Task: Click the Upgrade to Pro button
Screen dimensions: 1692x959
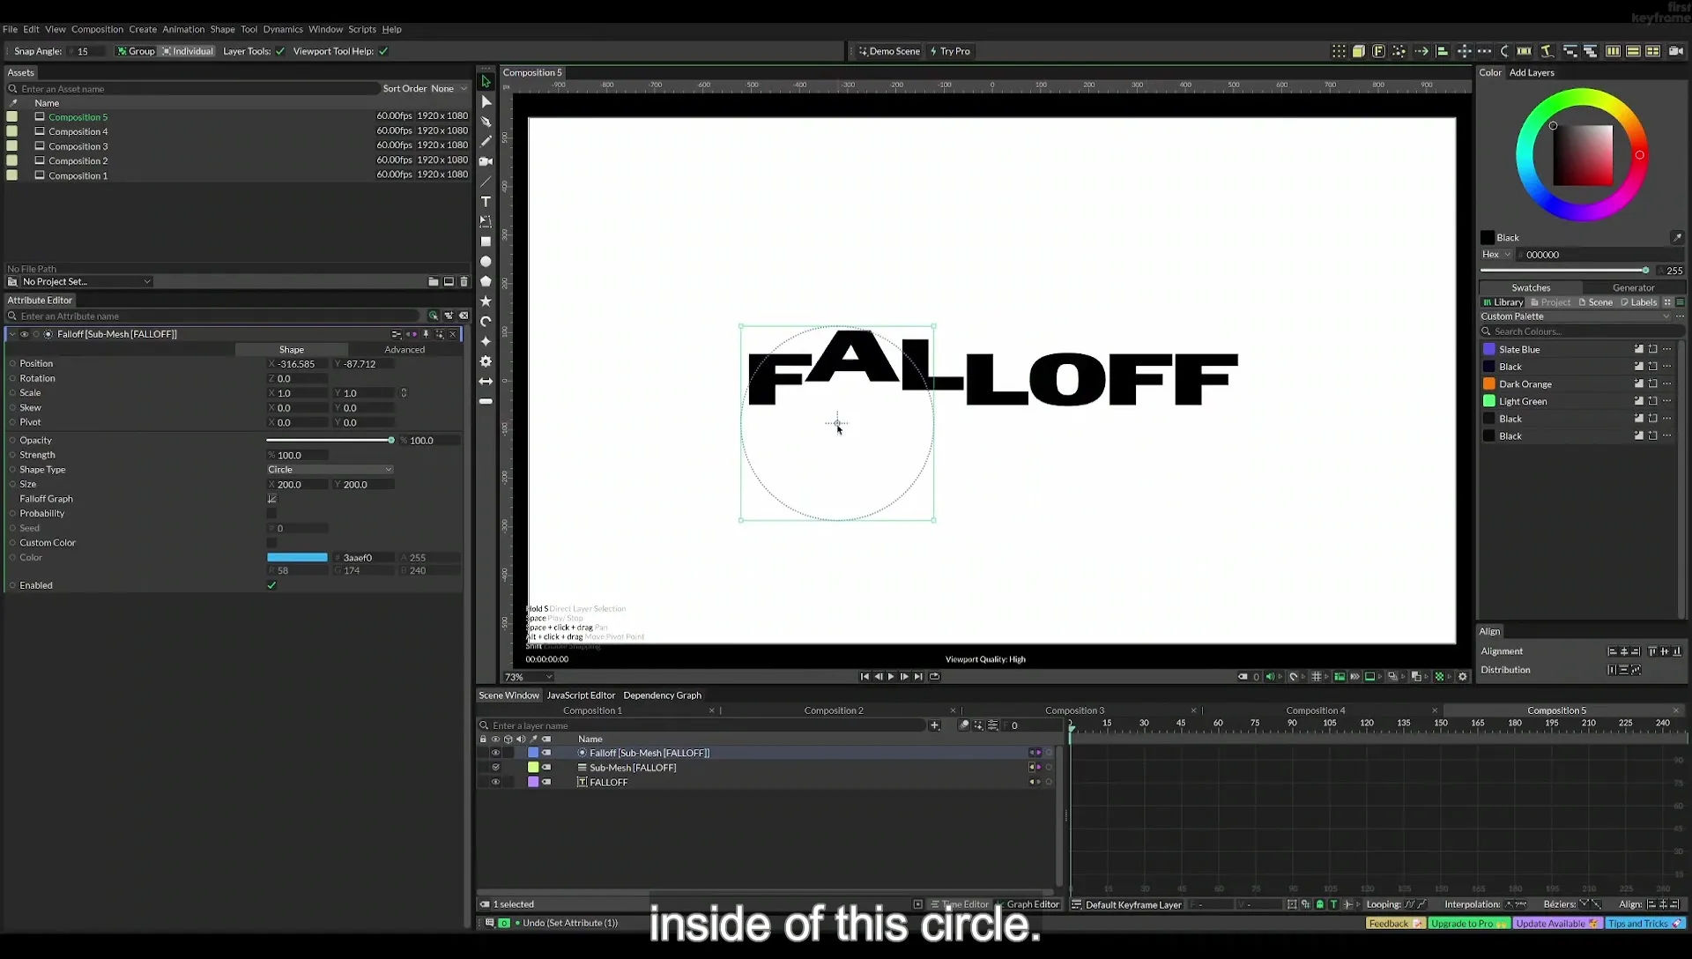Action: pos(1469,924)
